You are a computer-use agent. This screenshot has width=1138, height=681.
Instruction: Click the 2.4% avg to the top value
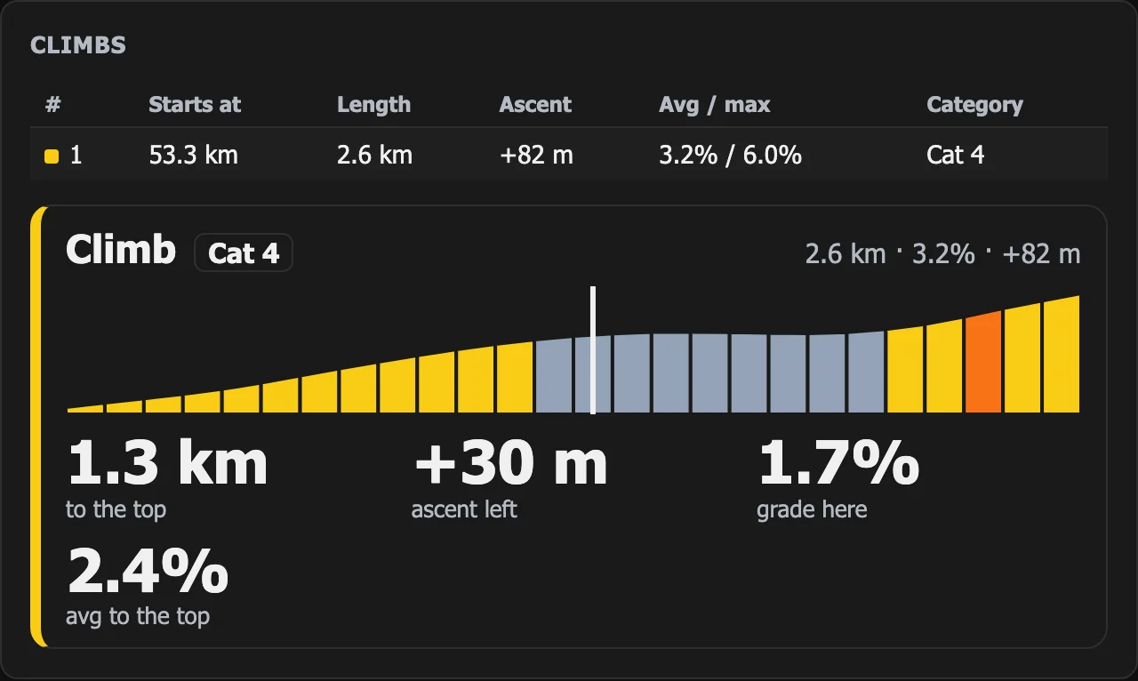point(148,571)
